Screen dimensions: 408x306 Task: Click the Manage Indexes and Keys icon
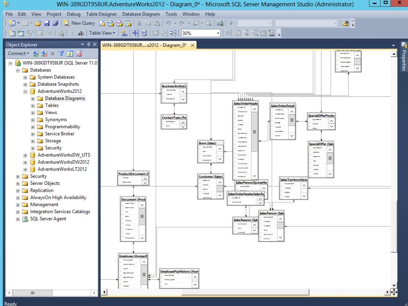click(237, 33)
